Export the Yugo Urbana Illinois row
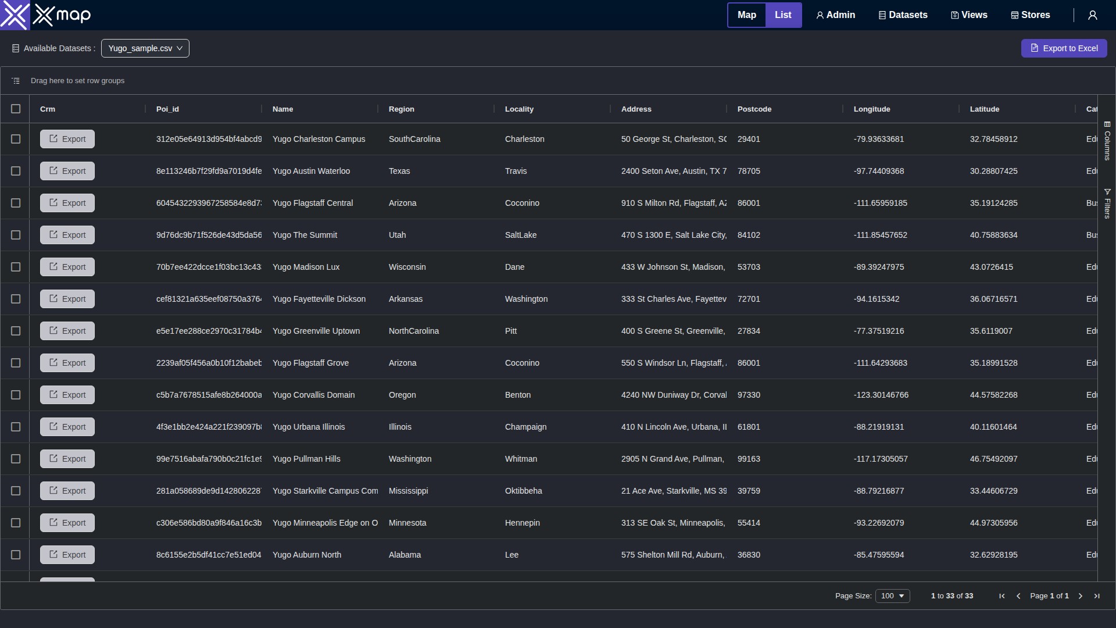 pos(67,427)
